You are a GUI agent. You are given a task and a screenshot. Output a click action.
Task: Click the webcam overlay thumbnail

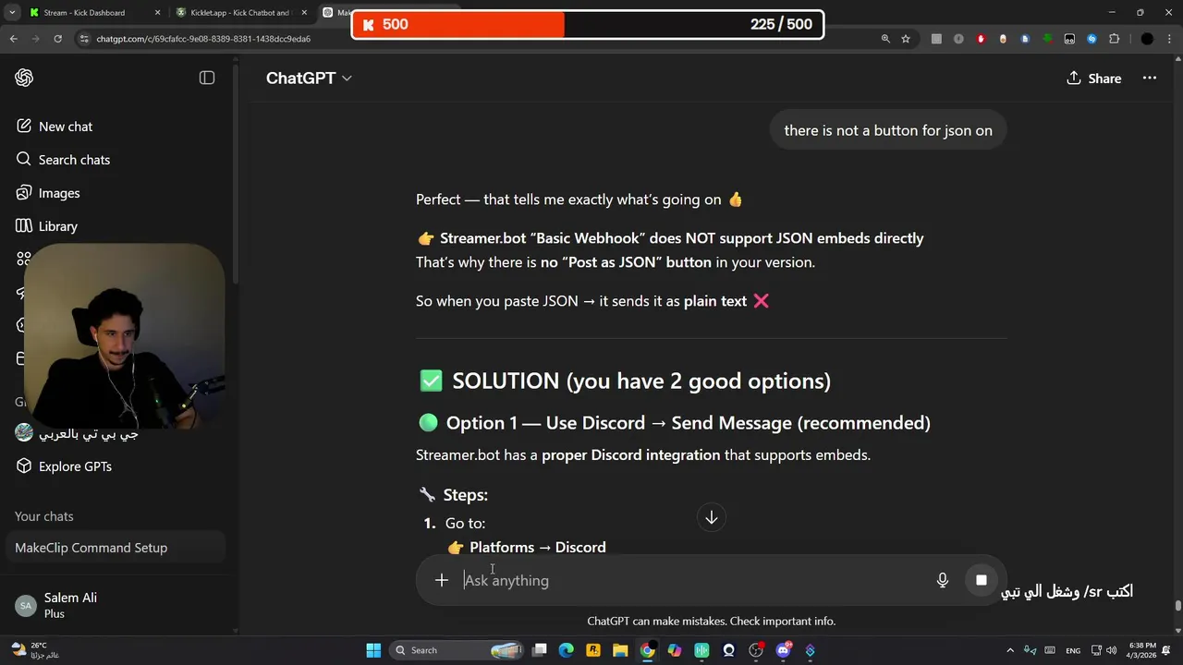pos(124,337)
